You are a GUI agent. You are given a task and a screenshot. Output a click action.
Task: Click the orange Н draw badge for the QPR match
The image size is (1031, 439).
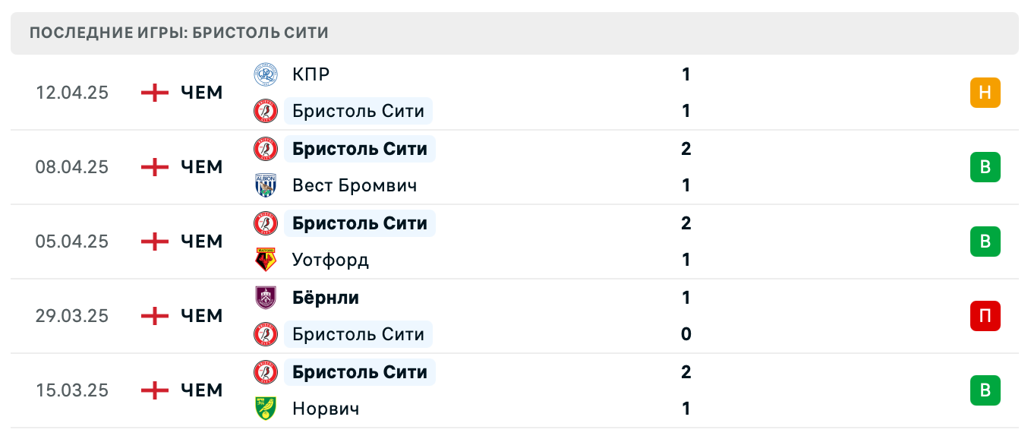985,93
